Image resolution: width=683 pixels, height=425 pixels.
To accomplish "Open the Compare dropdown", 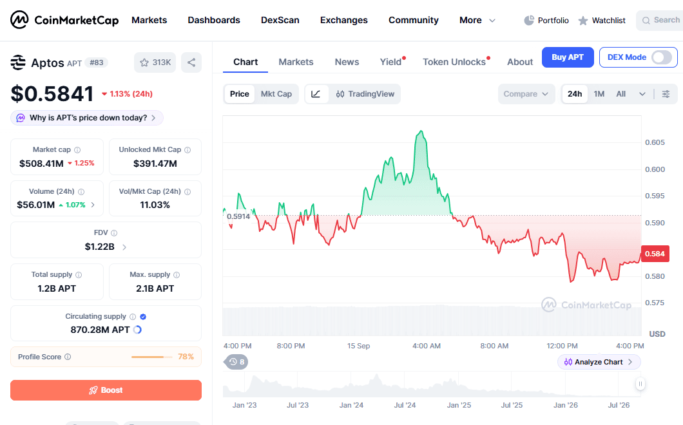I will point(526,94).
